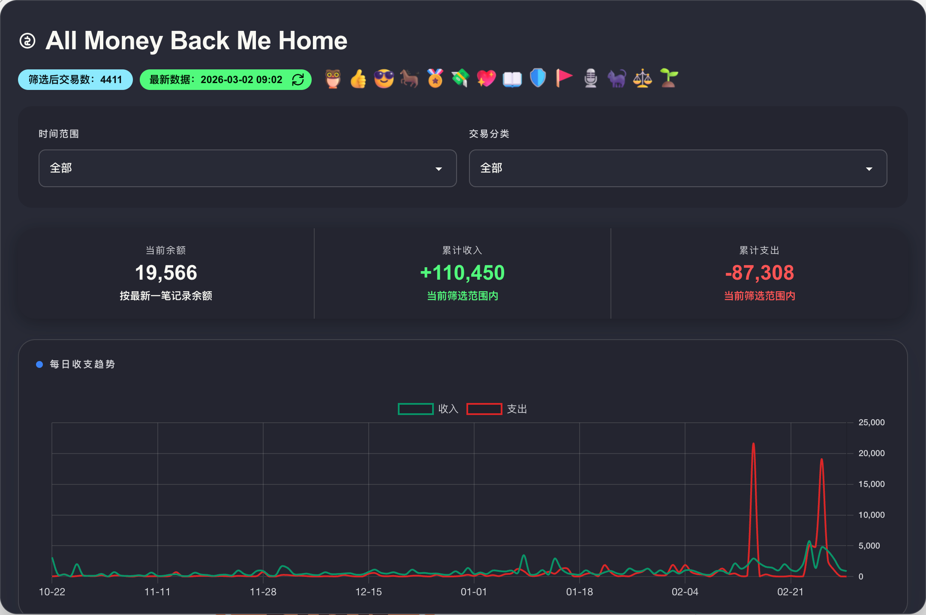Click the logo icon beside page title

28,41
